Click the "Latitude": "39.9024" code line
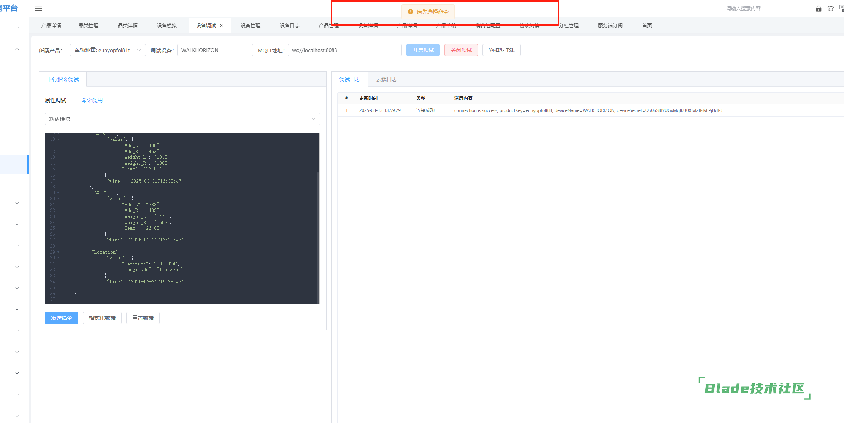This screenshot has width=844, height=423. (x=151, y=264)
